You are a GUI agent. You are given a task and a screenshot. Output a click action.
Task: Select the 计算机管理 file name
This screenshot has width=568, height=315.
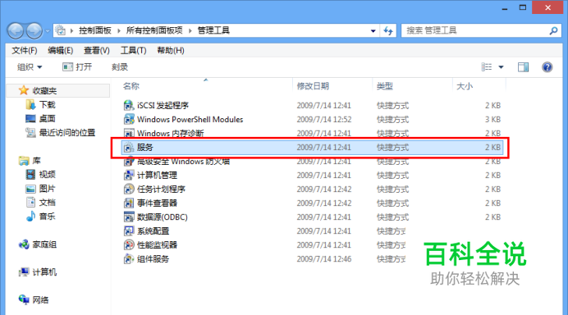pyautogui.click(x=157, y=176)
